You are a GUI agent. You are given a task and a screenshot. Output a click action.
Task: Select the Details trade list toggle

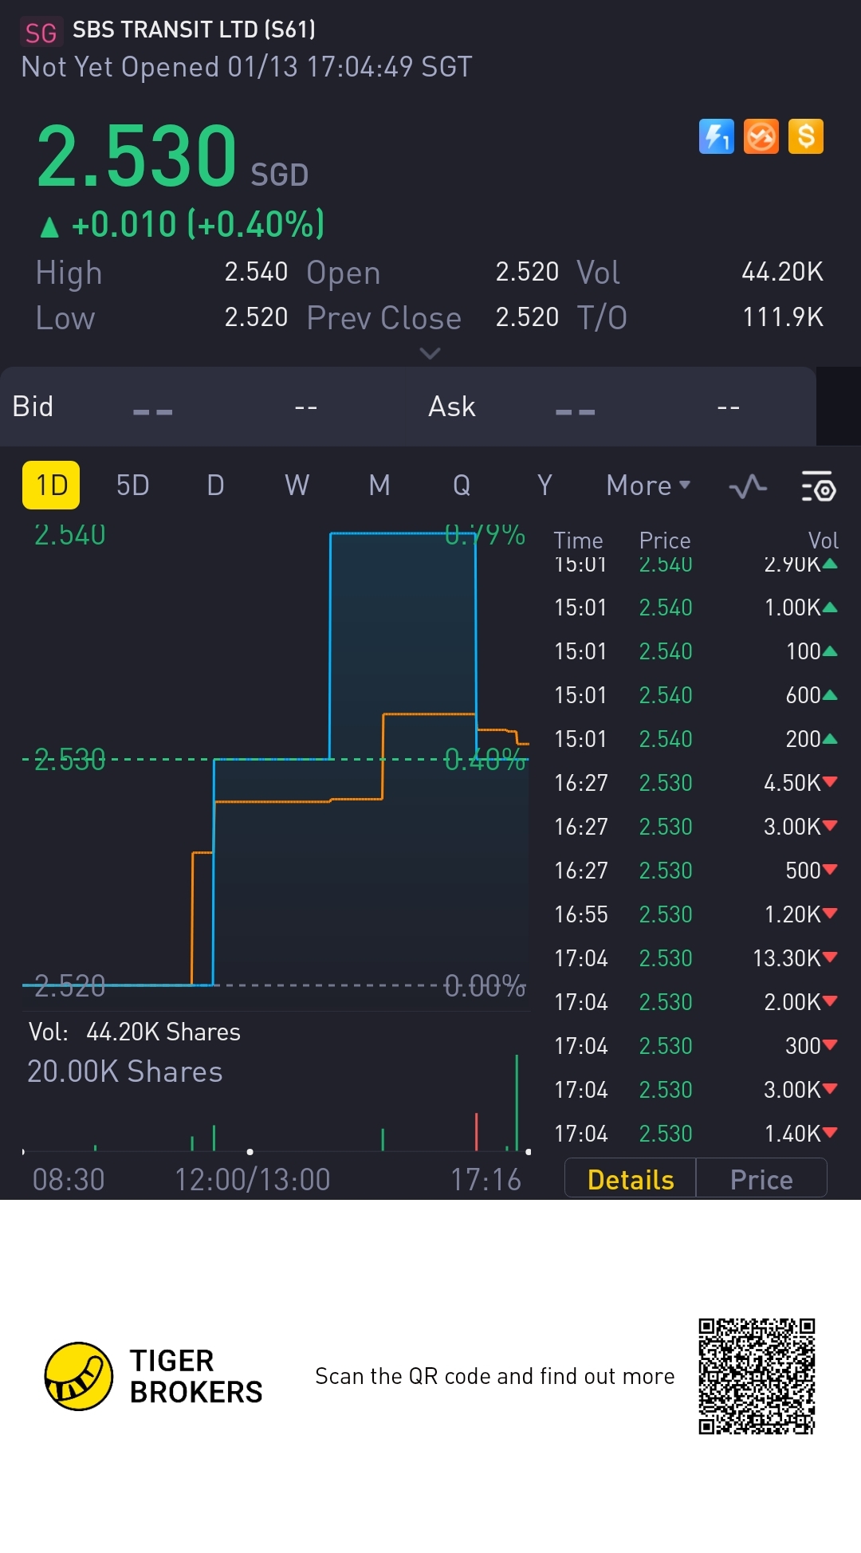click(x=630, y=1179)
